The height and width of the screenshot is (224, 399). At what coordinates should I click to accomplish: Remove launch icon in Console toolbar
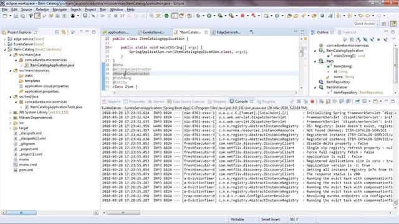(299, 101)
